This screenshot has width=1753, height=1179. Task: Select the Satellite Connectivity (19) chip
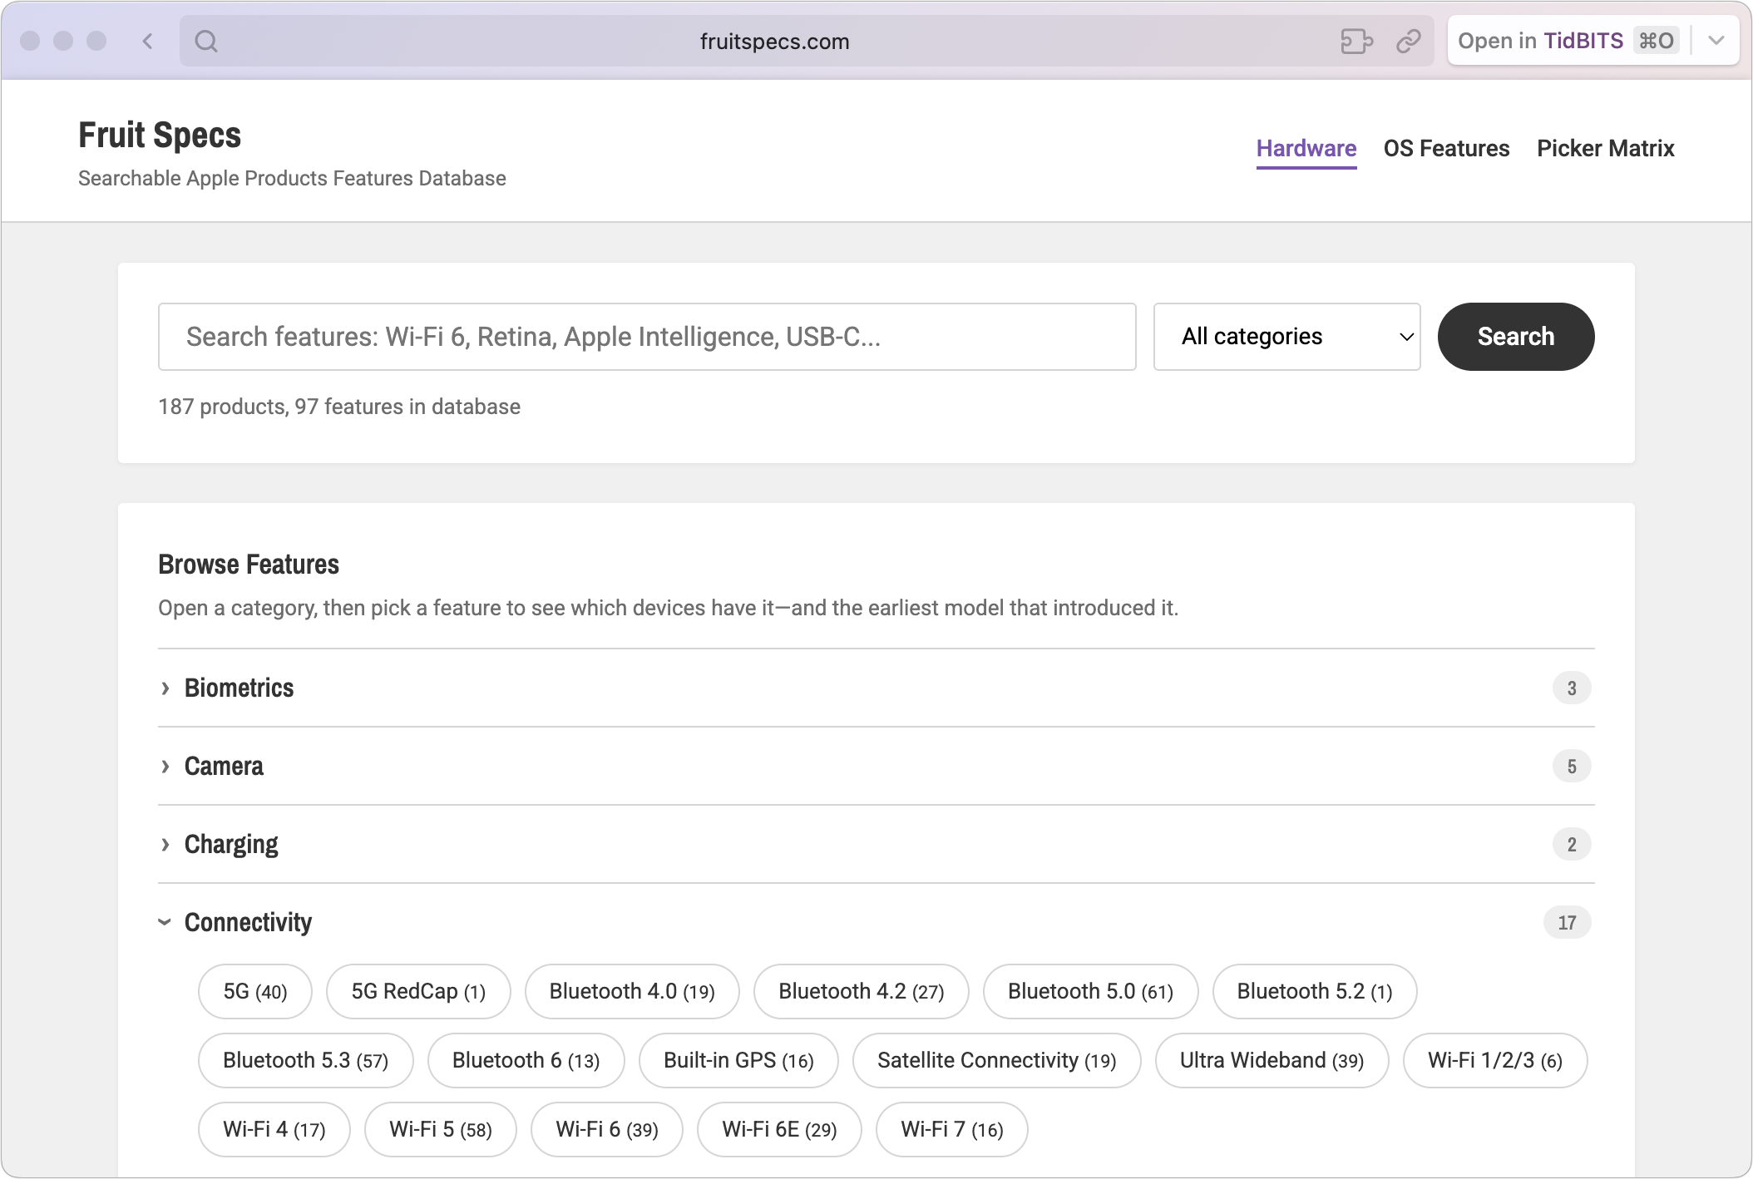(x=996, y=1061)
